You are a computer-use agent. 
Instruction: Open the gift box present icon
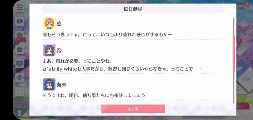tap(20, 49)
